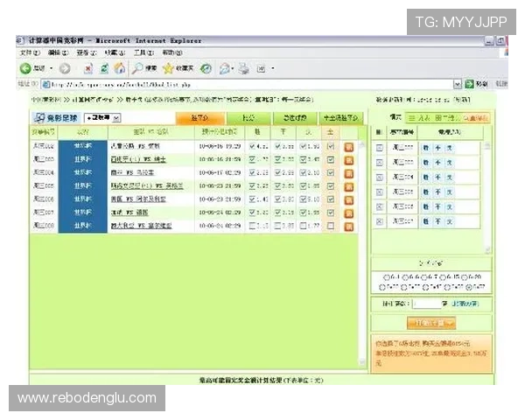This screenshot has height=420, width=525.
Task: Click the match table vertical scrollbar up arrow
Action: (x=362, y=144)
